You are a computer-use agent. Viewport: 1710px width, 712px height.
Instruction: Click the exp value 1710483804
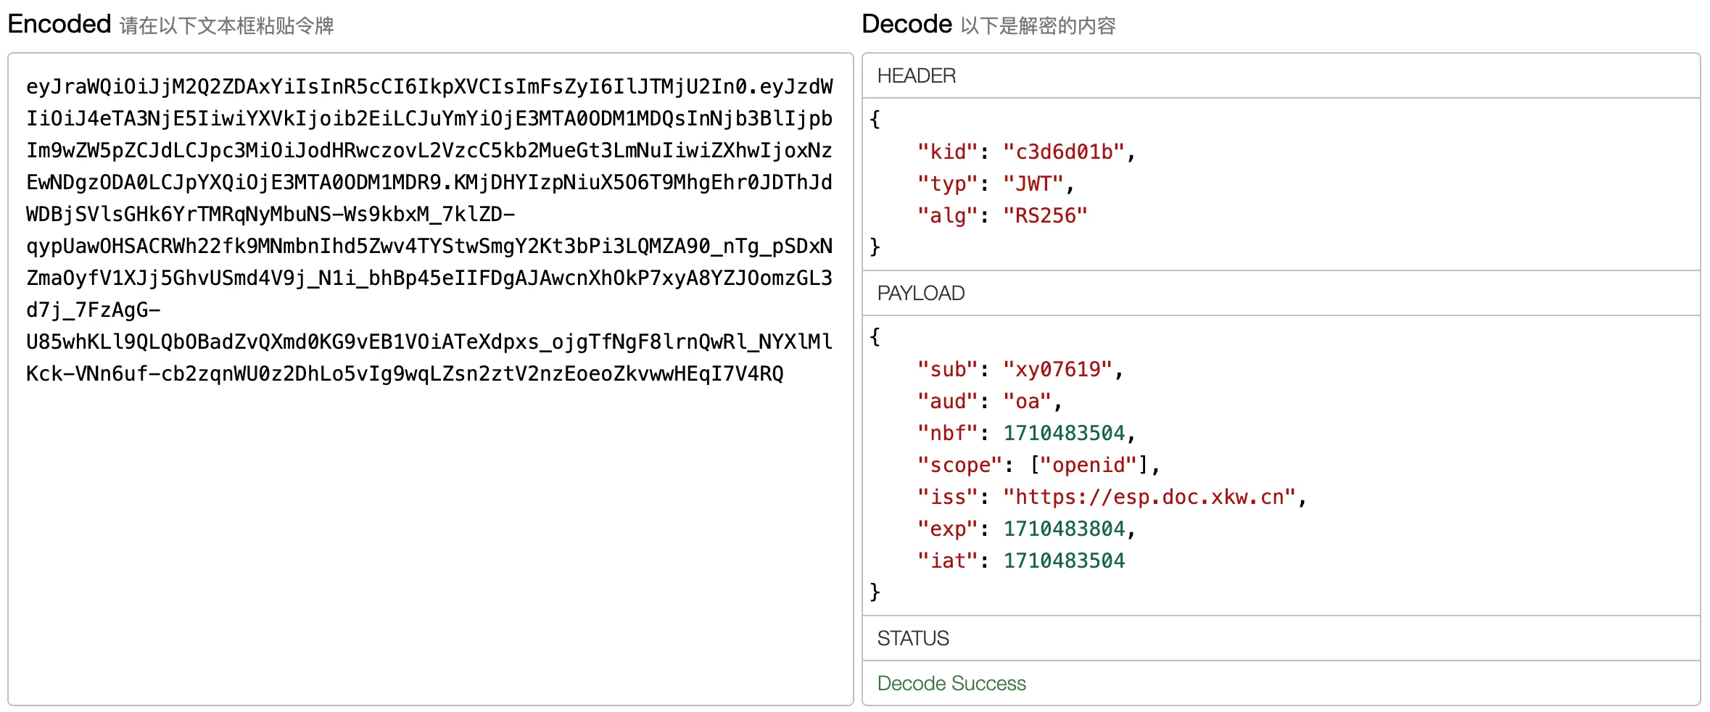[1063, 529]
